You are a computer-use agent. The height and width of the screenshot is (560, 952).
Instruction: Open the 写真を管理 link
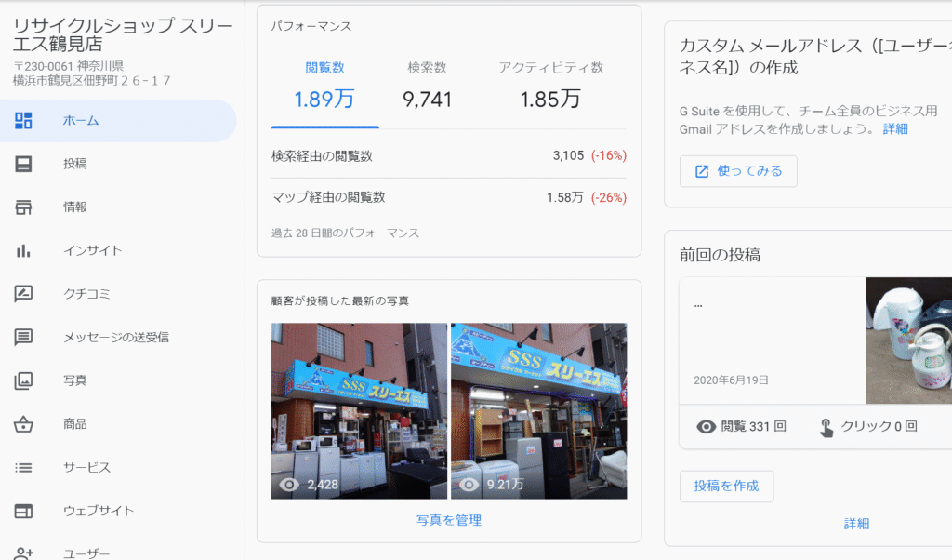coord(448,521)
